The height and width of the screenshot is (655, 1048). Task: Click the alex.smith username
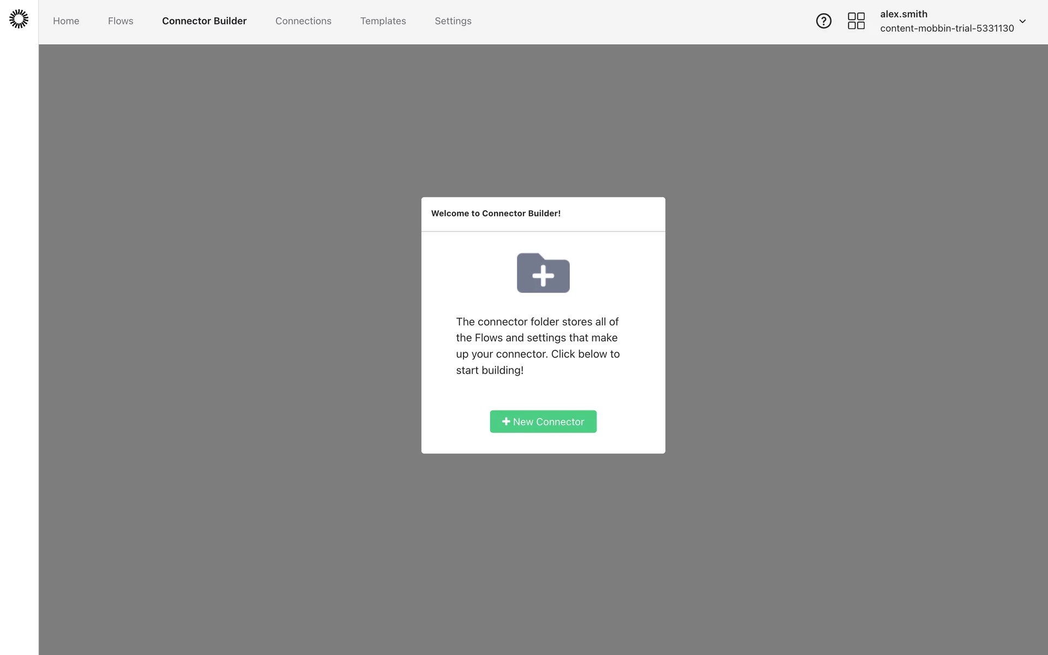pos(903,14)
